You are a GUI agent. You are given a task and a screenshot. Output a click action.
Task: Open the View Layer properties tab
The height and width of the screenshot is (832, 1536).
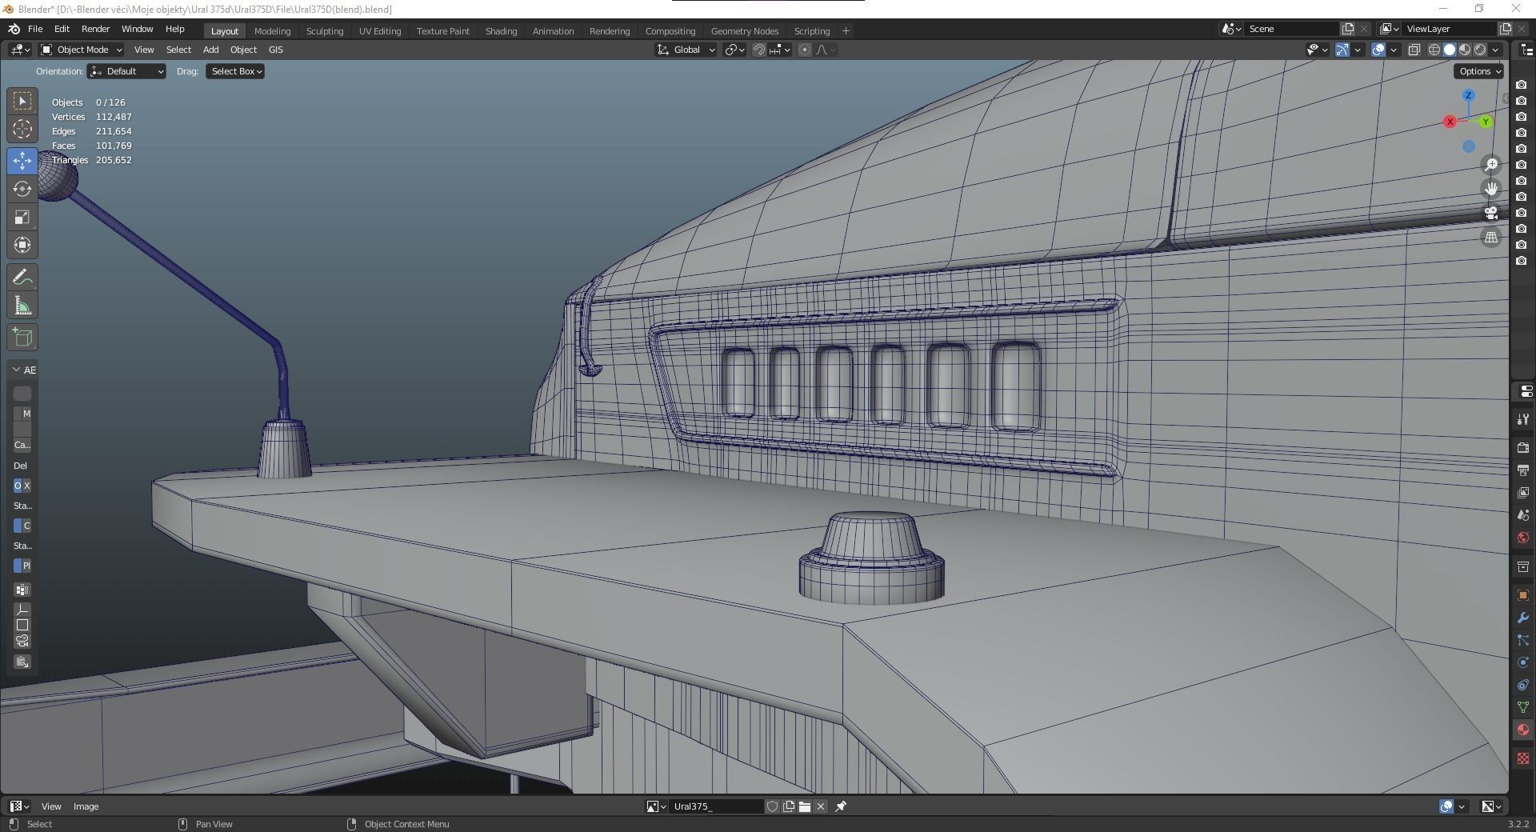pyautogui.click(x=1523, y=493)
